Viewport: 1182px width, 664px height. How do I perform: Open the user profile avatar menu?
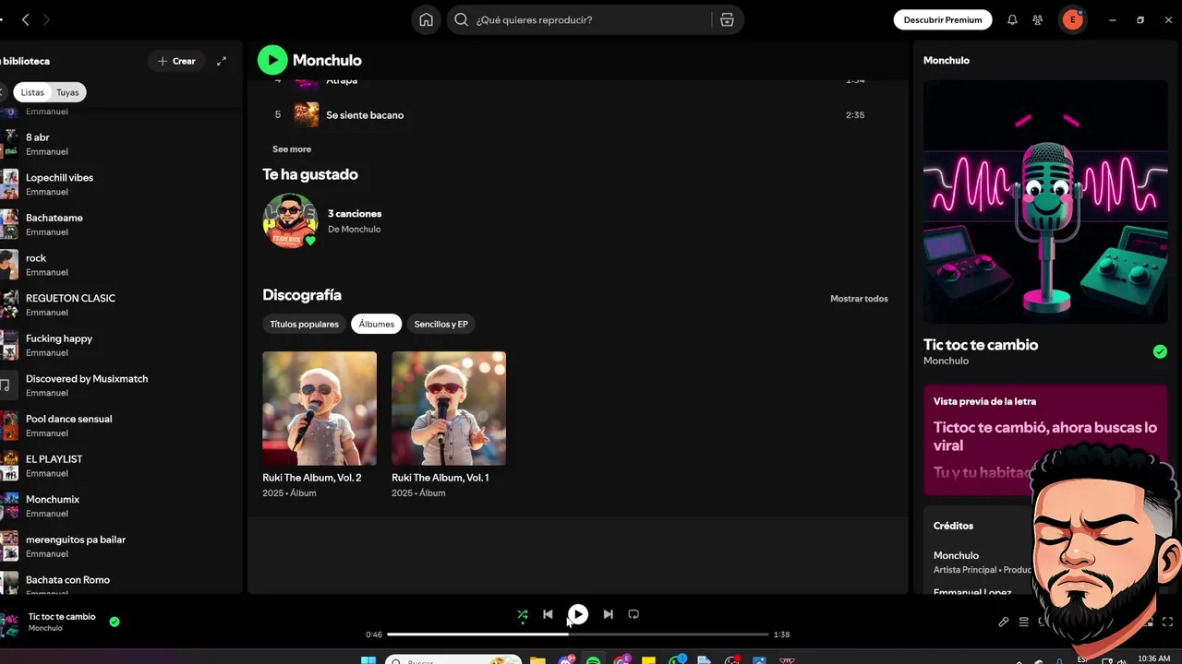click(1072, 19)
